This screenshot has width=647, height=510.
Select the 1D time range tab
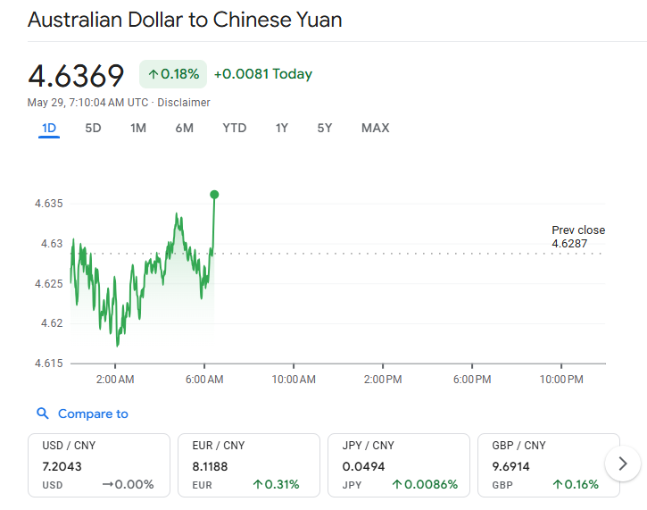click(x=49, y=128)
